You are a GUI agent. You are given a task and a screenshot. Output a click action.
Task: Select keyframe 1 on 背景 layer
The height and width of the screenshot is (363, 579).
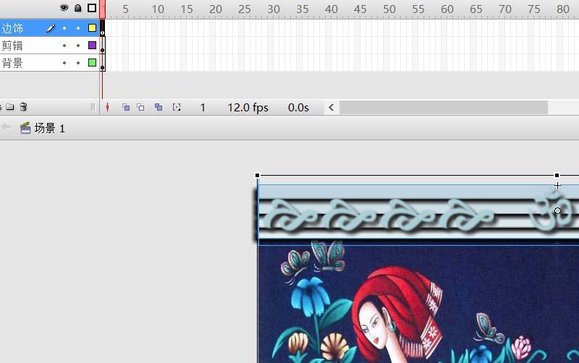click(x=102, y=63)
